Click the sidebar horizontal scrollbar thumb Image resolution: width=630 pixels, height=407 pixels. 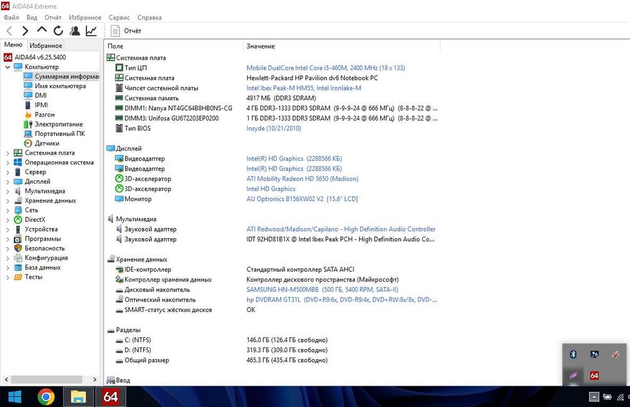coord(47,379)
